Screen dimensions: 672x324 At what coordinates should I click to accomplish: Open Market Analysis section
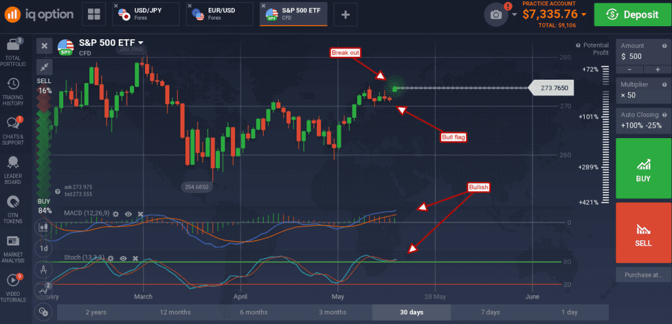coord(13,249)
